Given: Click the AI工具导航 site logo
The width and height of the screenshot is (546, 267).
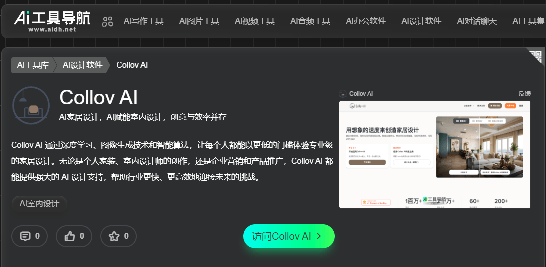Looking at the screenshot, I should (52, 21).
